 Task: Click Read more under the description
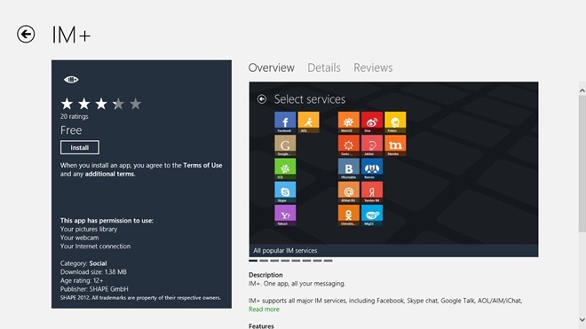click(264, 309)
